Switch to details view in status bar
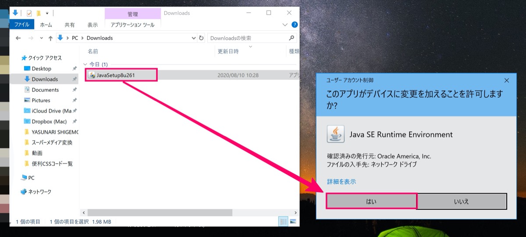This screenshot has width=526, height=237. point(284,222)
